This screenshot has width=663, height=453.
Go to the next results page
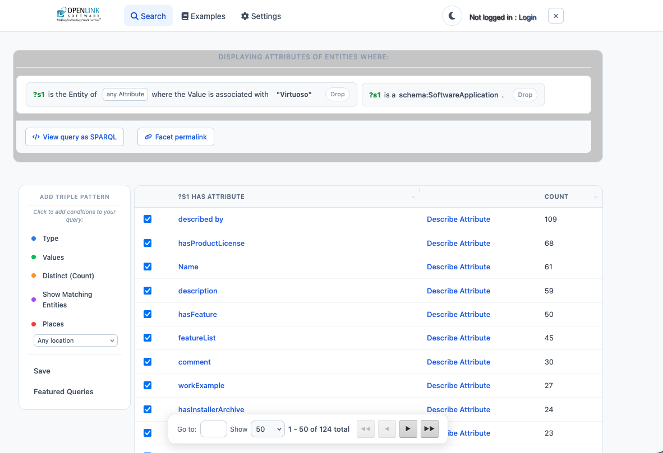[x=408, y=429]
